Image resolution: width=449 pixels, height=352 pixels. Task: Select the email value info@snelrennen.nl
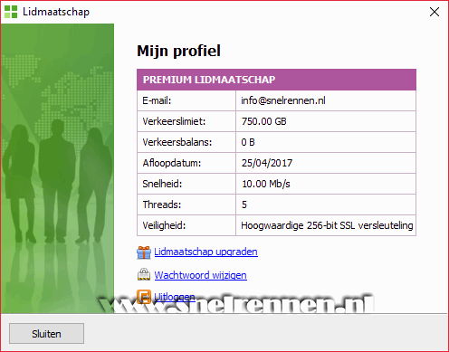coord(283,100)
